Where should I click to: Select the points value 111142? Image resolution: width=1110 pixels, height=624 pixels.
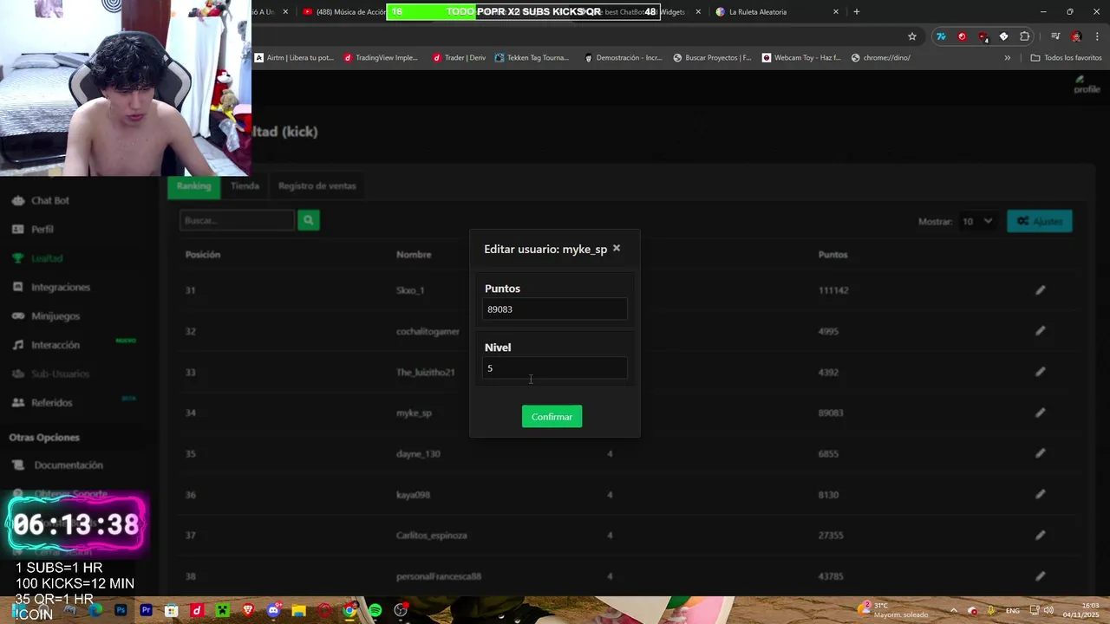pyautogui.click(x=833, y=290)
